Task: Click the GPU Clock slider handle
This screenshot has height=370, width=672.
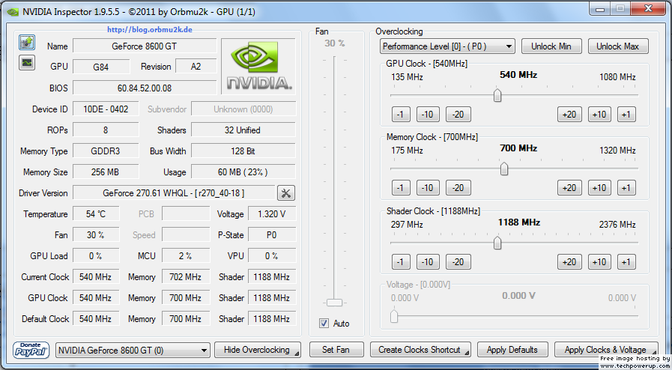Action: pos(497,96)
